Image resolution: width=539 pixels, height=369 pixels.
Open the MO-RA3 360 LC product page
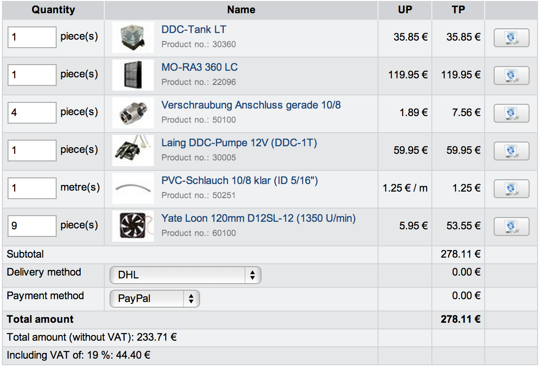click(199, 67)
